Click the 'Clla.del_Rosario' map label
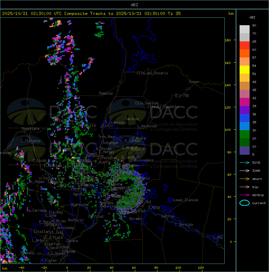 tap(152, 73)
